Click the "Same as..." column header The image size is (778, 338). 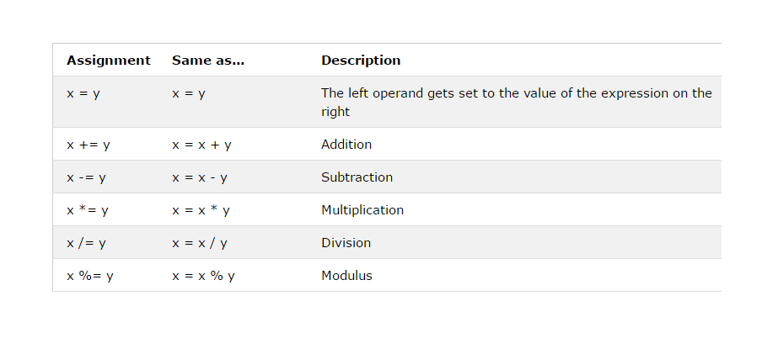tap(208, 61)
